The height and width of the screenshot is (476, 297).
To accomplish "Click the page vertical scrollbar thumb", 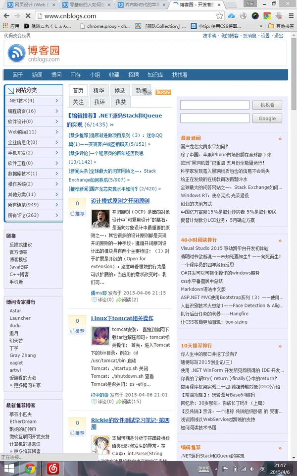I will pos(294,74).
